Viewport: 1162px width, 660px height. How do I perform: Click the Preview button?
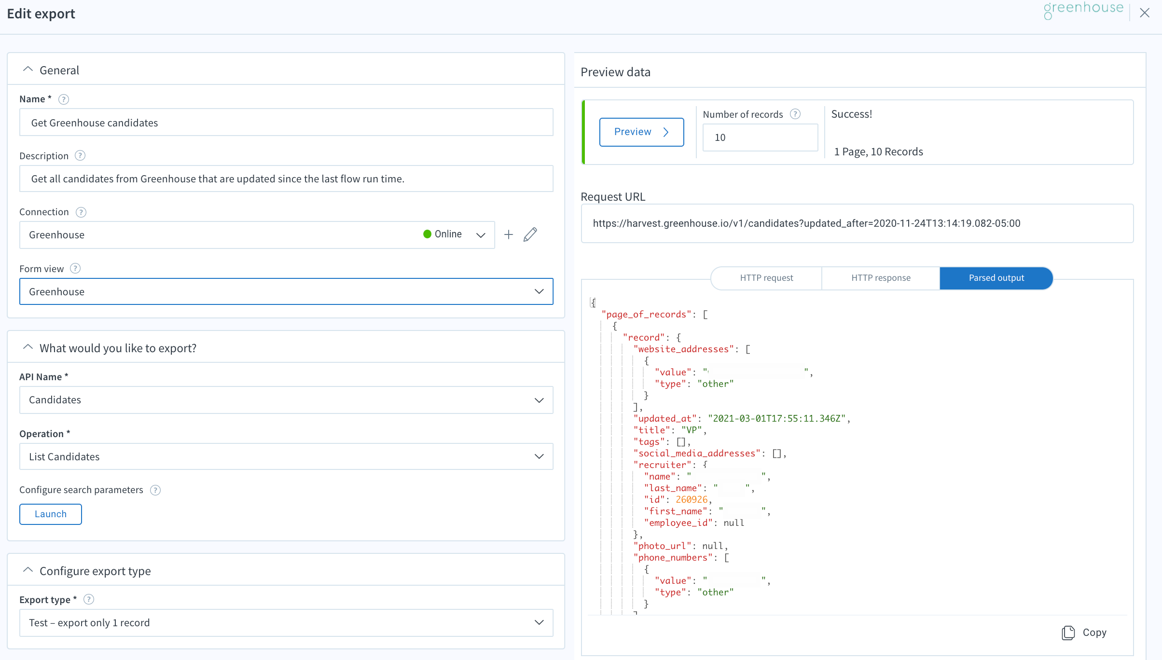(641, 132)
